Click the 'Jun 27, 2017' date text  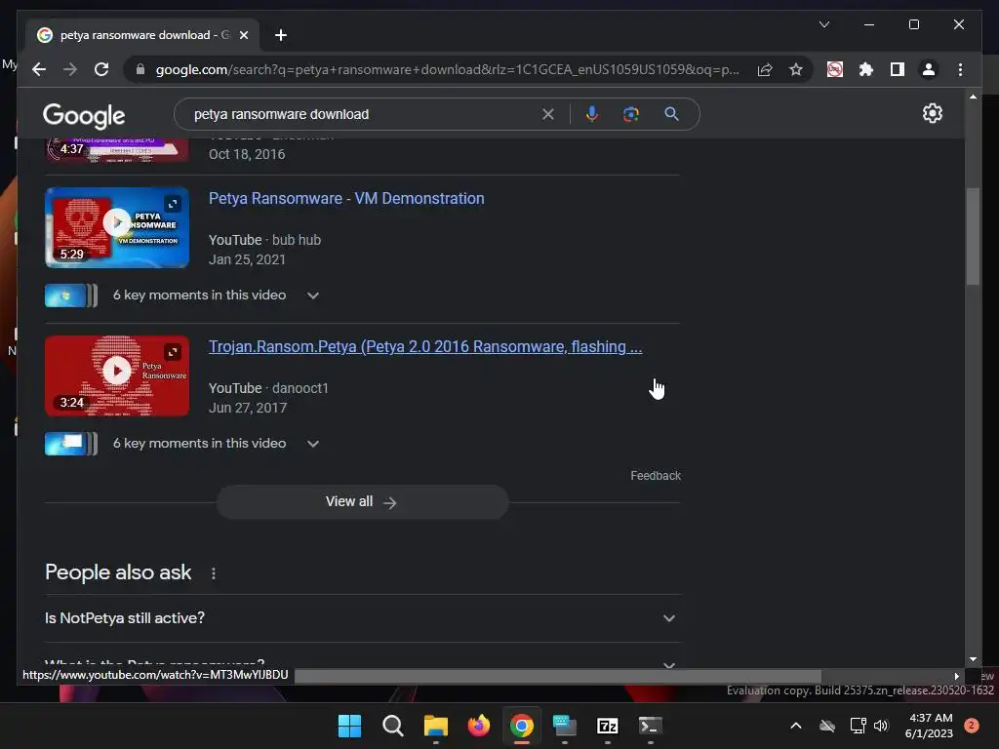click(248, 408)
